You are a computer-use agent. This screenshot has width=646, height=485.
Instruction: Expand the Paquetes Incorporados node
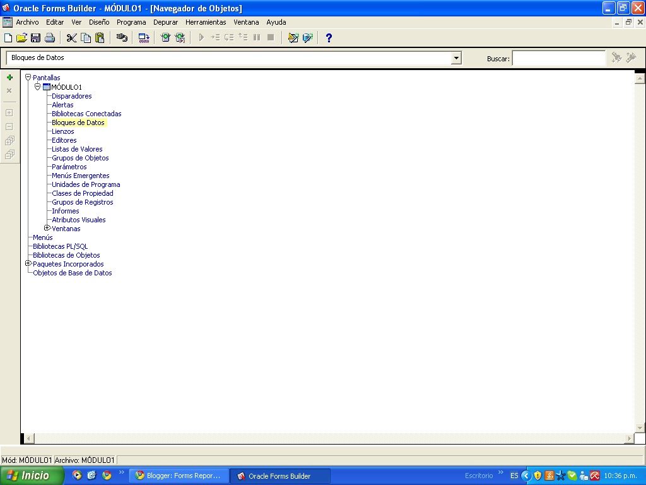(28, 263)
